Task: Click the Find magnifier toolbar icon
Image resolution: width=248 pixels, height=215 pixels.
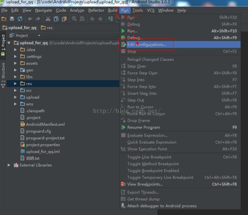Action: [74, 19]
